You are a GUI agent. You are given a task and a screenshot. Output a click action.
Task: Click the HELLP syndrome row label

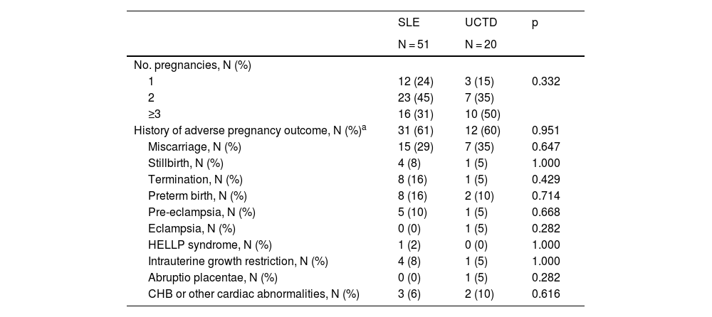pyautogui.click(x=209, y=245)
